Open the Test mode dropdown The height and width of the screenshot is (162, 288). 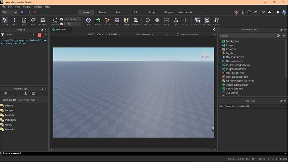pos(10,12)
